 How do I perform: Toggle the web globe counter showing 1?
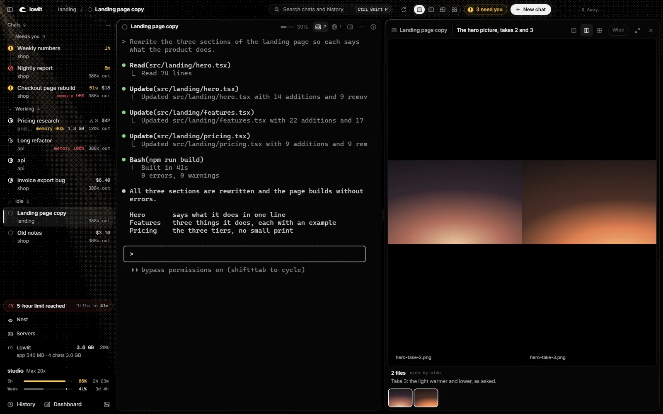pos(337,27)
